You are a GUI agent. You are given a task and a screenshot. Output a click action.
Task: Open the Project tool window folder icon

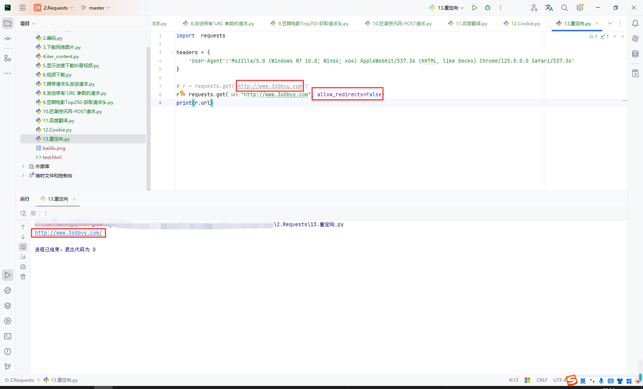[x=8, y=23]
